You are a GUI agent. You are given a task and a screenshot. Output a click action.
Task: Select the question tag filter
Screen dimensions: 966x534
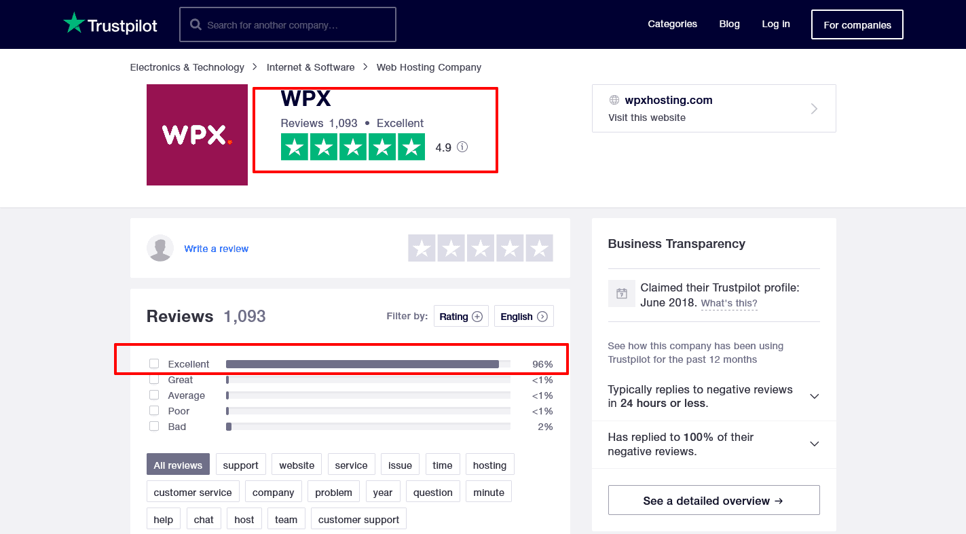[x=433, y=492]
